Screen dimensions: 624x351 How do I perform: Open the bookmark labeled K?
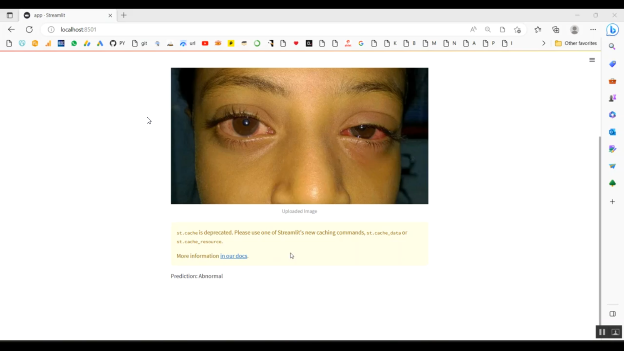391,43
